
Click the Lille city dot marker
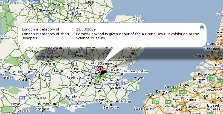180,110
